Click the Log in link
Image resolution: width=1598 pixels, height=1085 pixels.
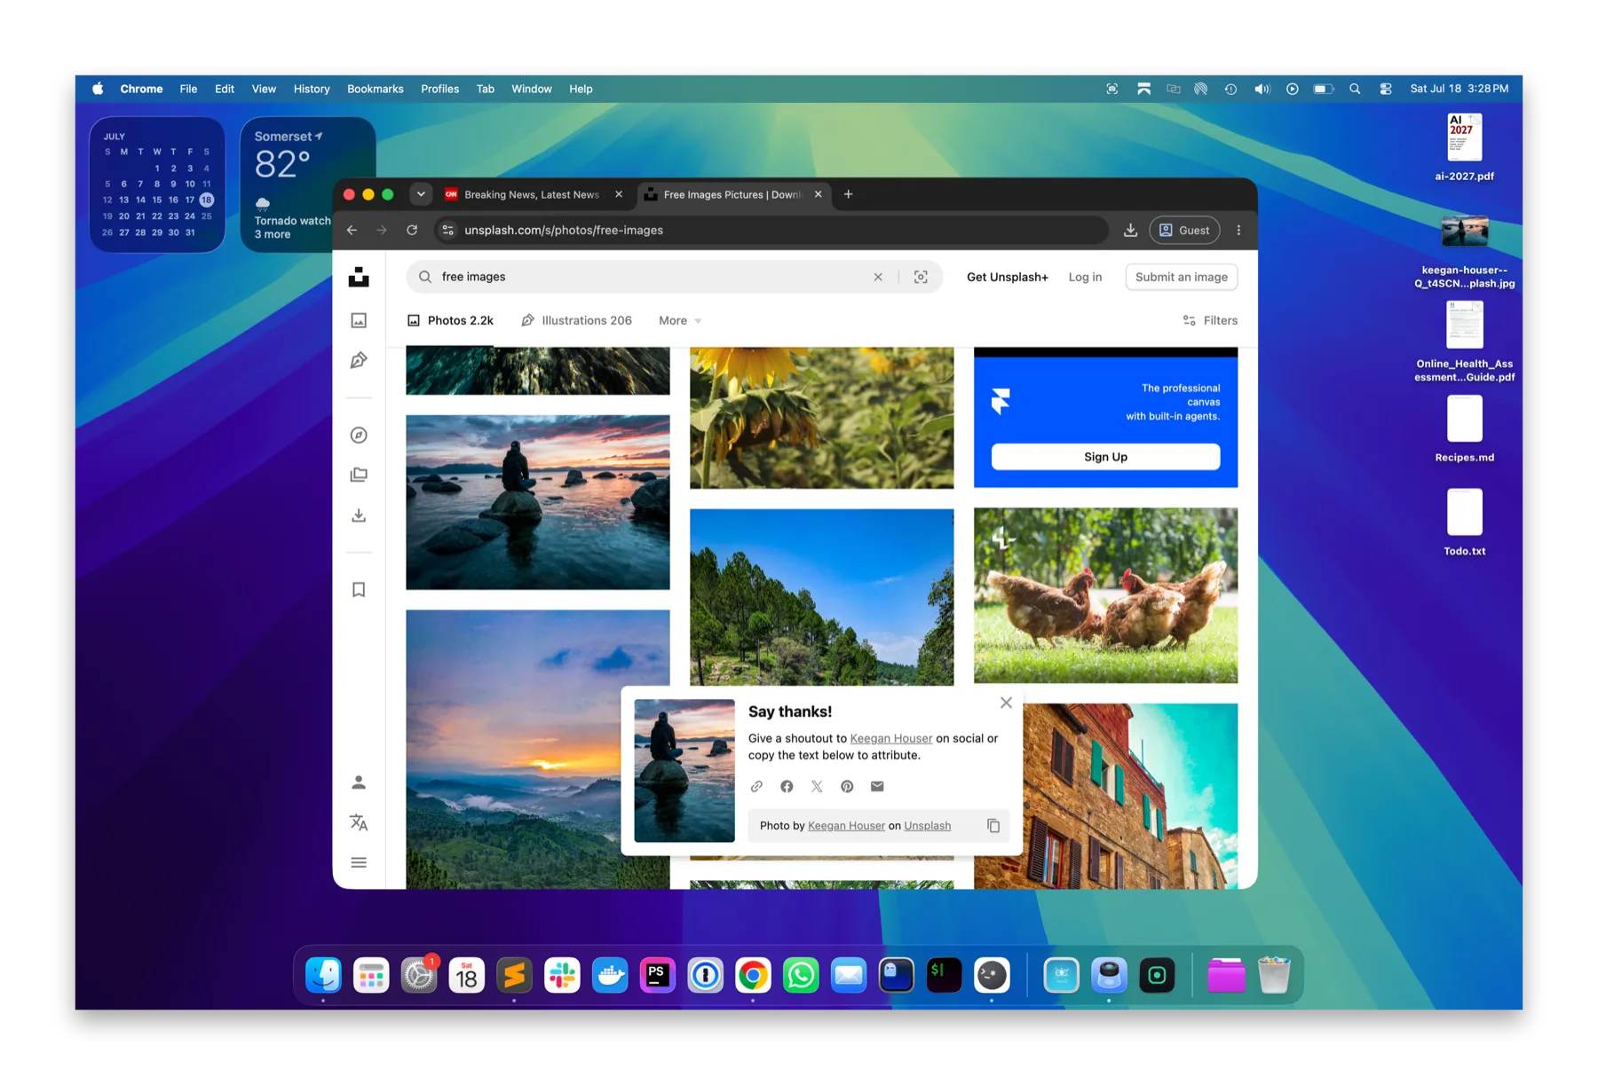pos(1085,277)
